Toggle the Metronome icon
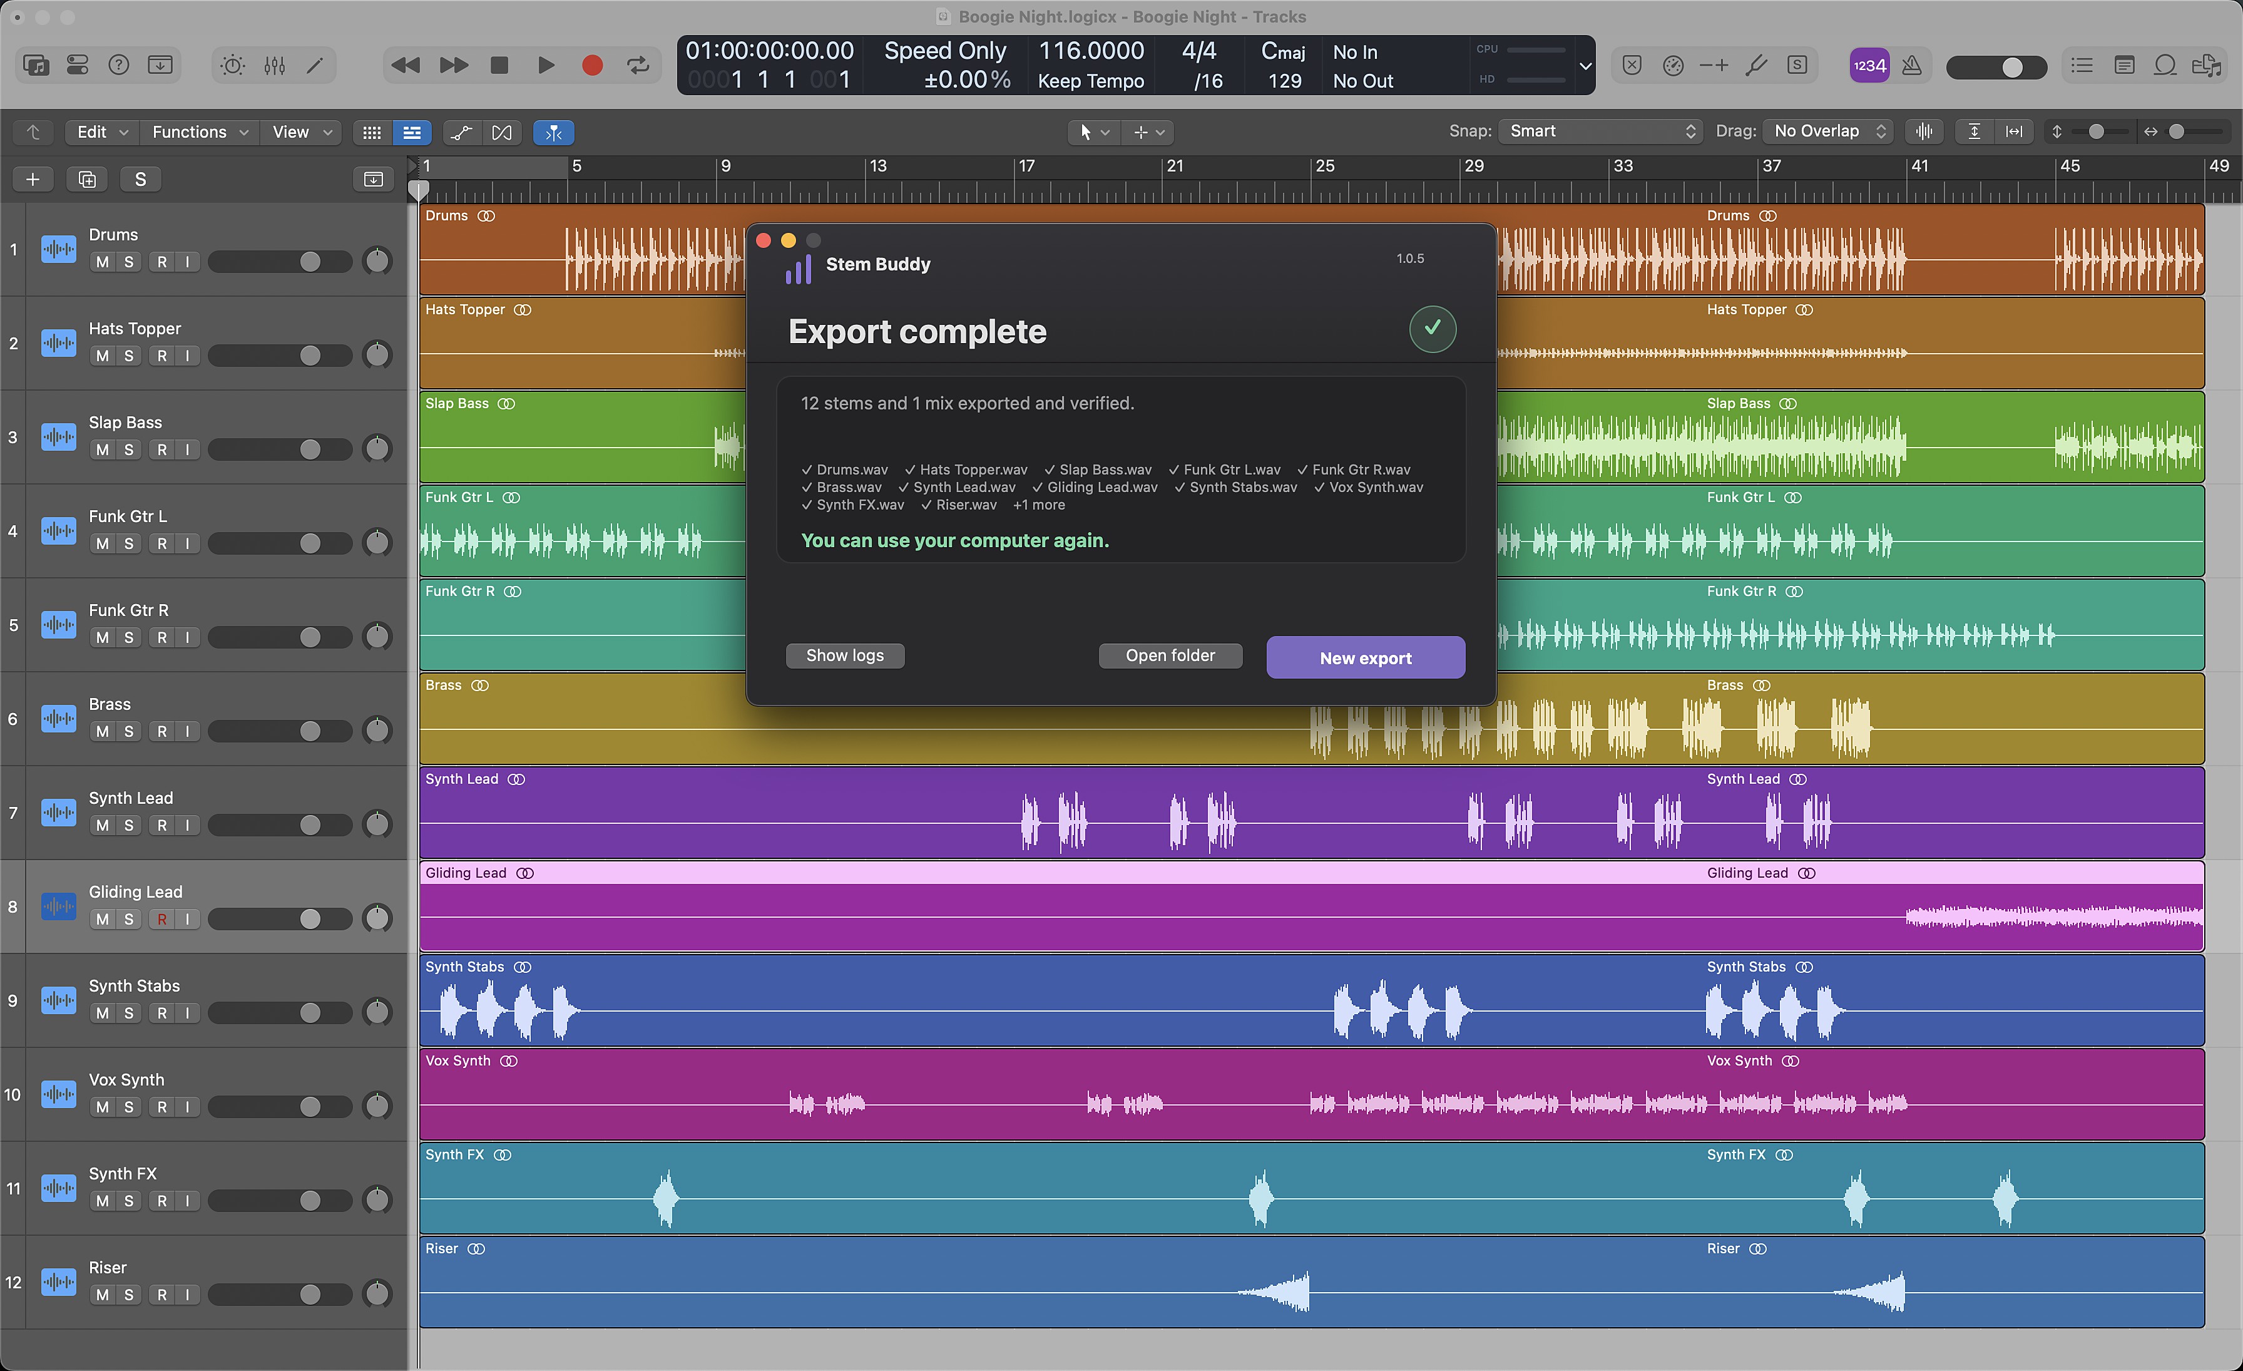Viewport: 2243px width, 1371px height. (x=1912, y=66)
